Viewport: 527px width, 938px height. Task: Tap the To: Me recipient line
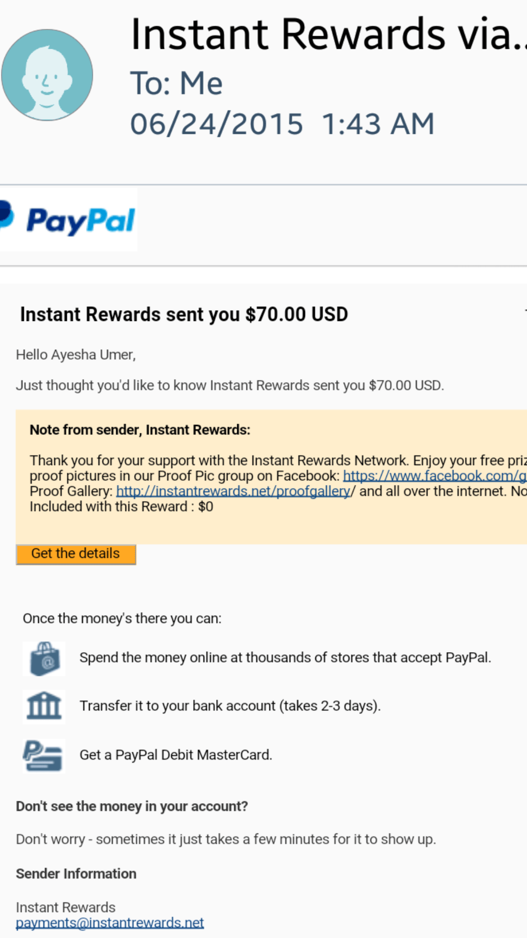(177, 83)
